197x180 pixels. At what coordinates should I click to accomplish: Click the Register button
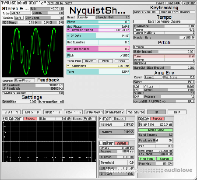(189, 3)
